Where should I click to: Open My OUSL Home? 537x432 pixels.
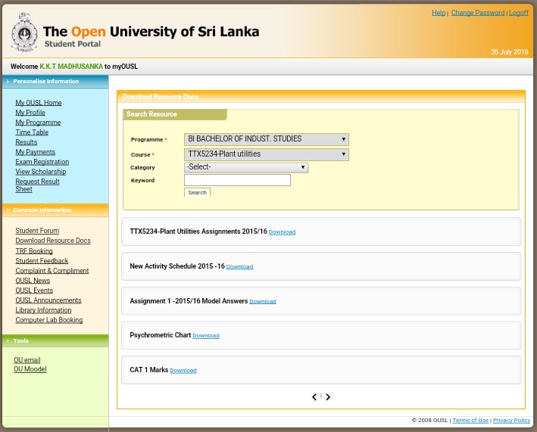click(39, 103)
